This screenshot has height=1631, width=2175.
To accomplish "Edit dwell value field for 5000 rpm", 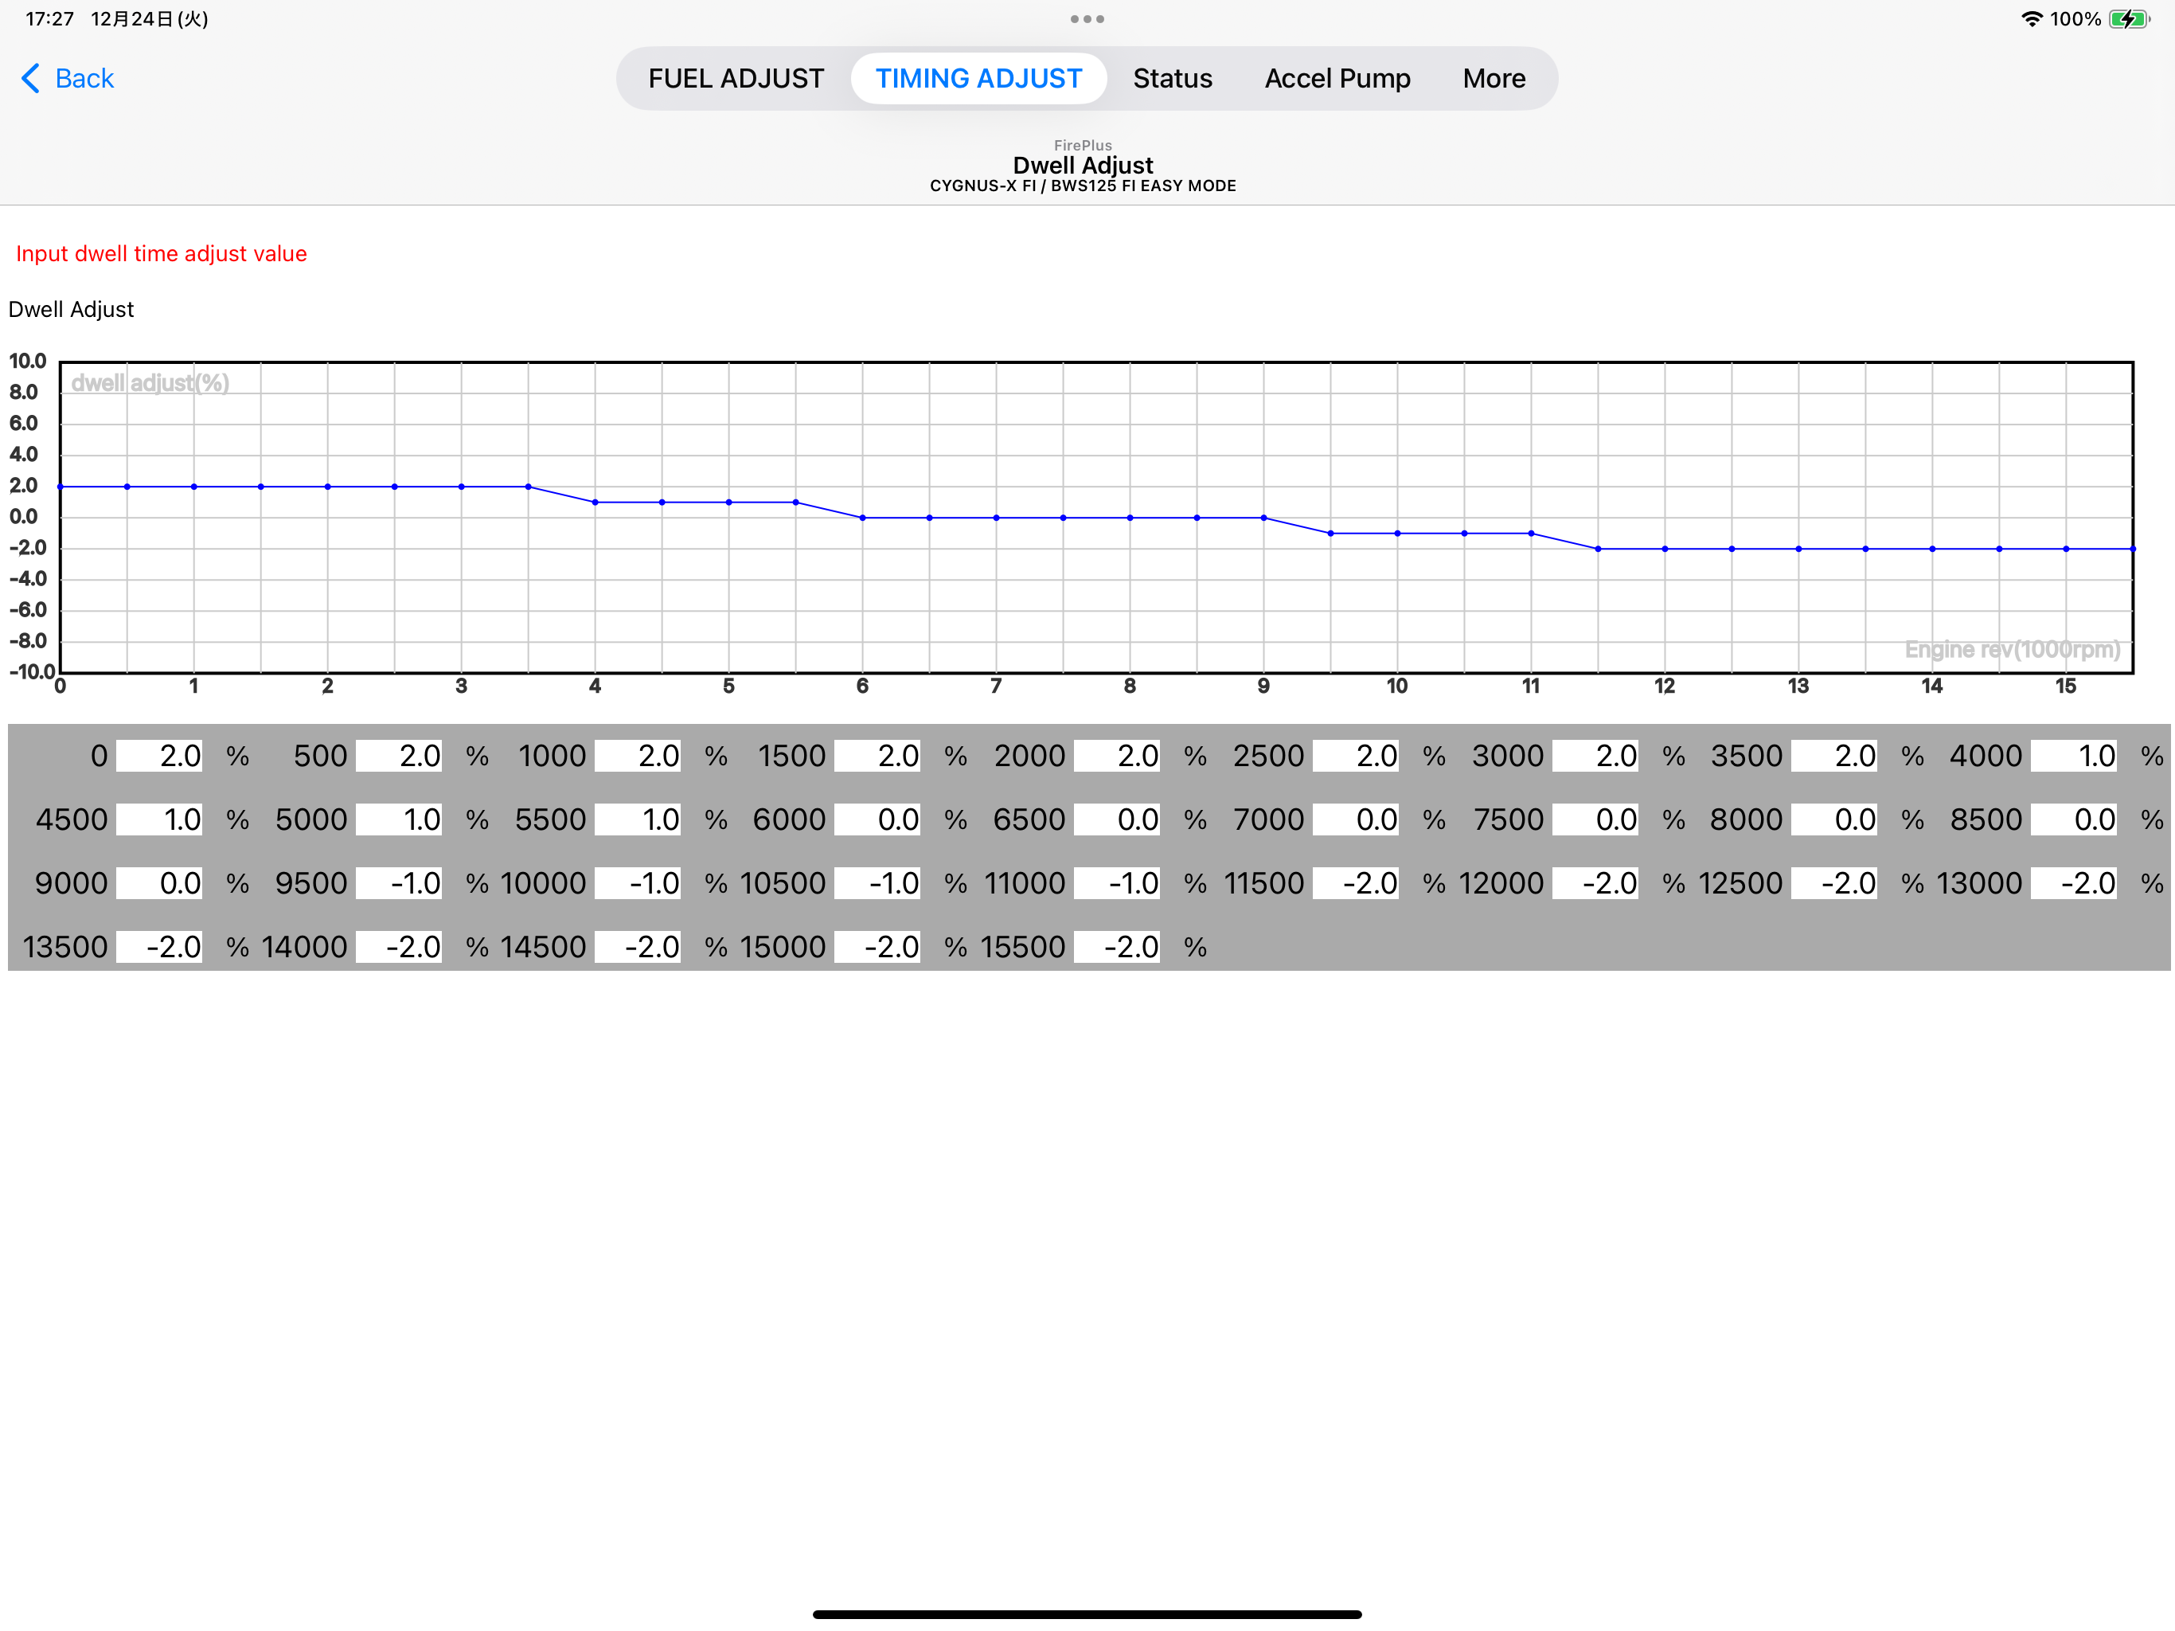I will pos(398,819).
